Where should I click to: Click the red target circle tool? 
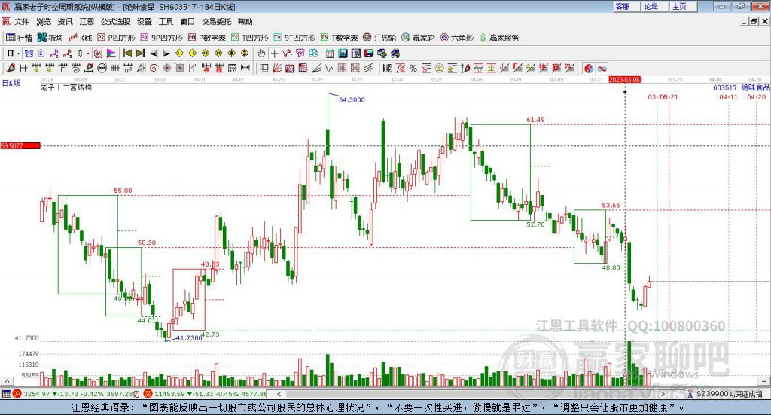[x=154, y=68]
